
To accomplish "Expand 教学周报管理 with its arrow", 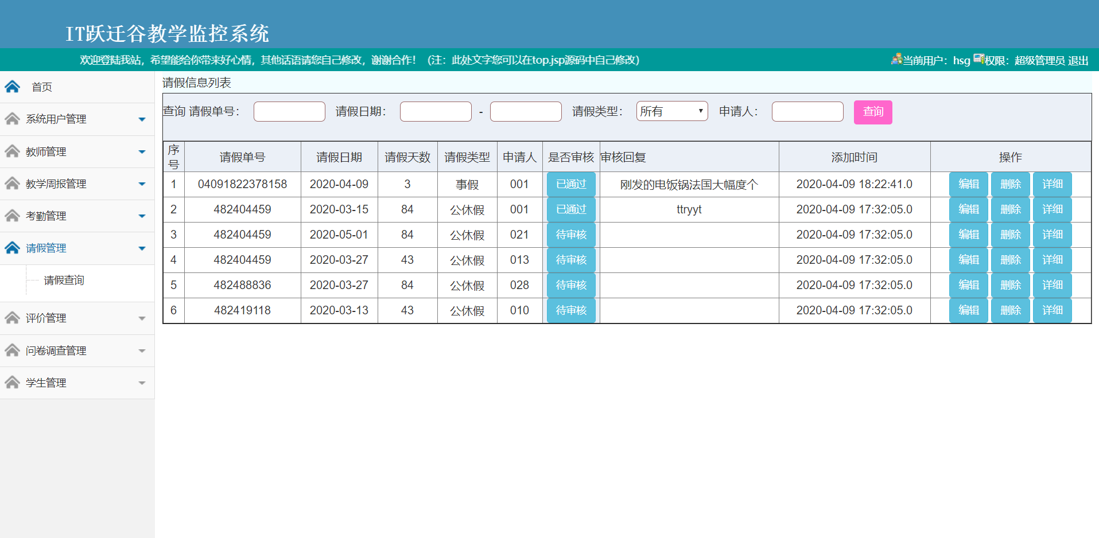I will 142,184.
